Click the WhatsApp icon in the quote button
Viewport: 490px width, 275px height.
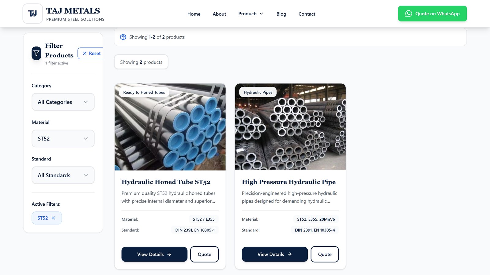pyautogui.click(x=409, y=14)
